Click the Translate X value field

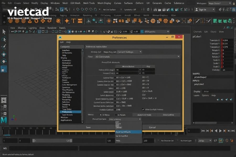pyautogui.click(x=227, y=40)
